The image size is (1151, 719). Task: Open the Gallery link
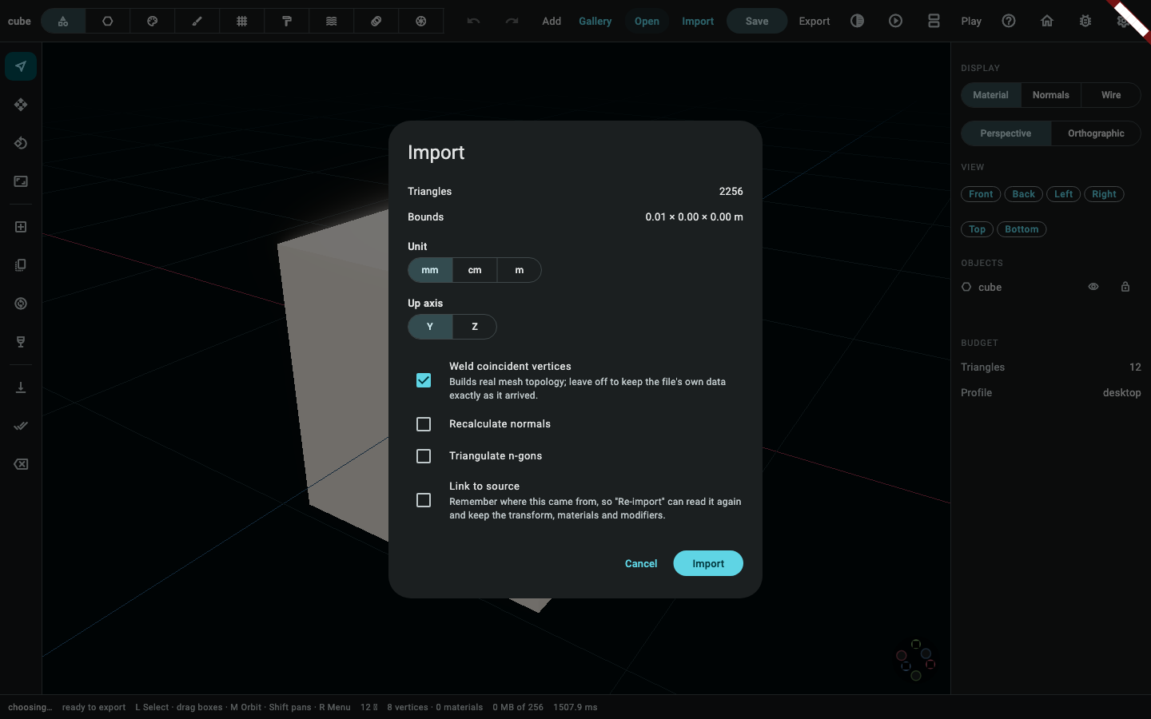[595, 22]
